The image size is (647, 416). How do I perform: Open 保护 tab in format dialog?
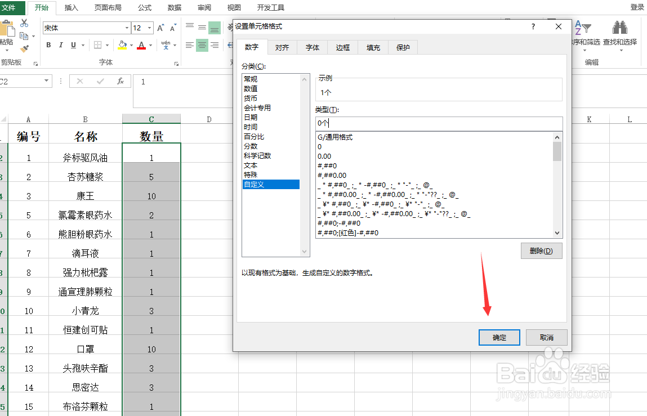click(x=403, y=47)
